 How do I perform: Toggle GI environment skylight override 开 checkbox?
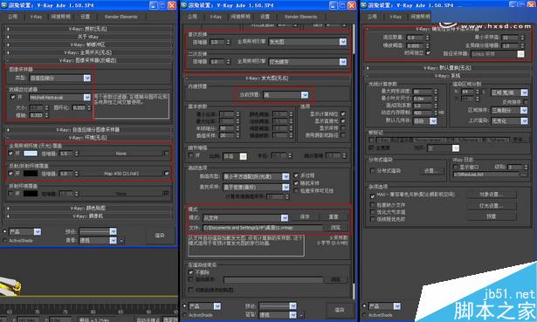[x=11, y=154]
